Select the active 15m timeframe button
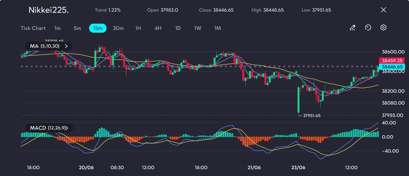Screen dimensions: 409x176 (97, 28)
